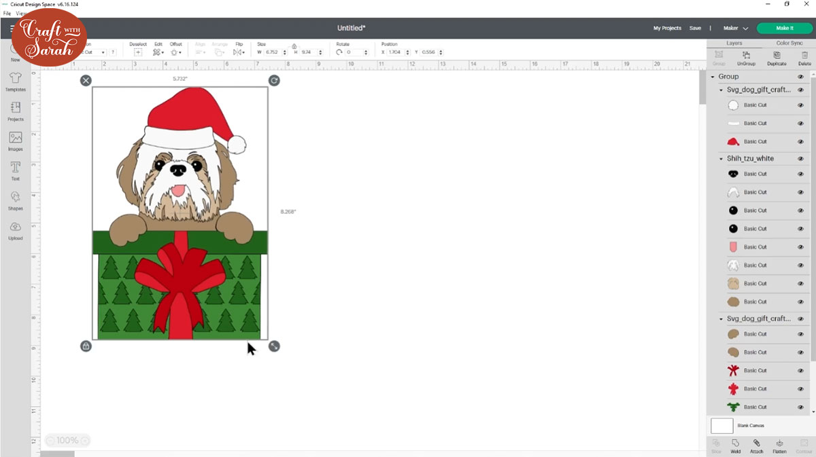Open the Shapes tool
Viewport: 816px width, 457px height.
(x=16, y=200)
